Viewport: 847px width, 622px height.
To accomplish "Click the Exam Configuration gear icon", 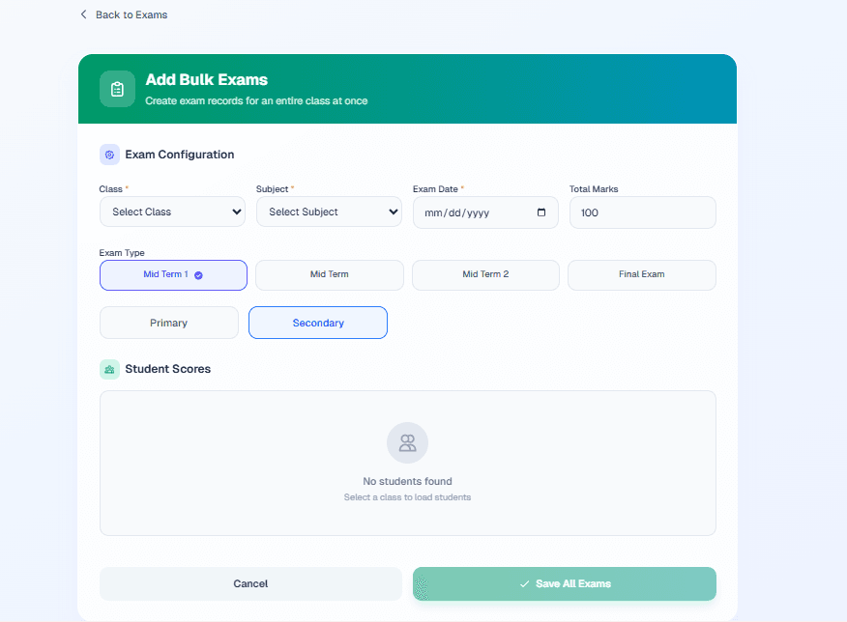I will [x=109, y=155].
